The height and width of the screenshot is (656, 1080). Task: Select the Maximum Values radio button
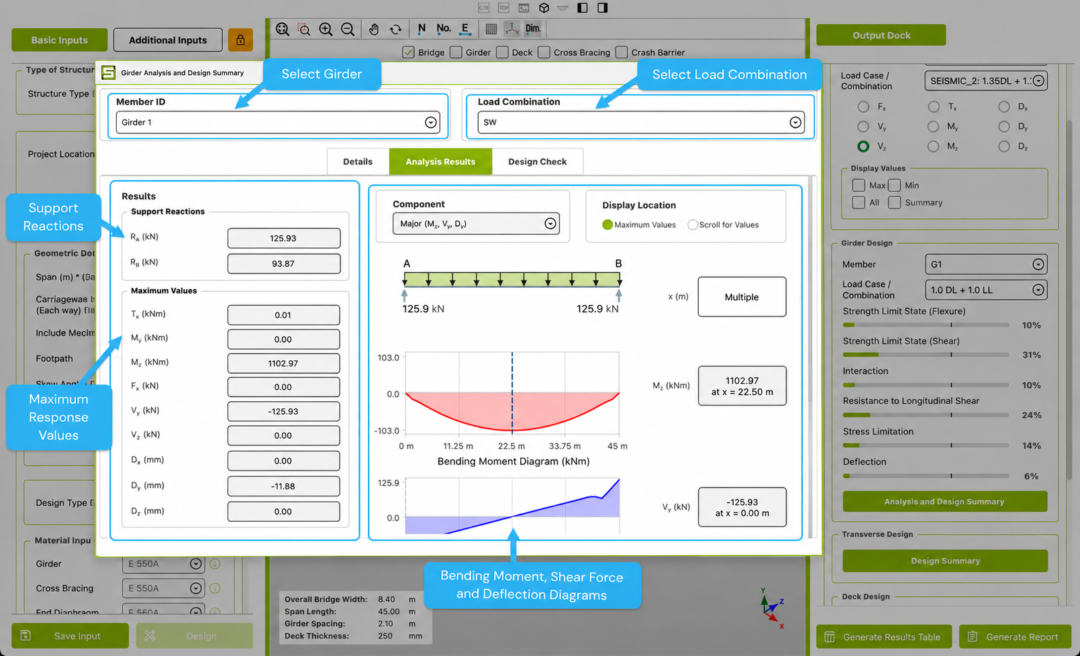pos(607,225)
